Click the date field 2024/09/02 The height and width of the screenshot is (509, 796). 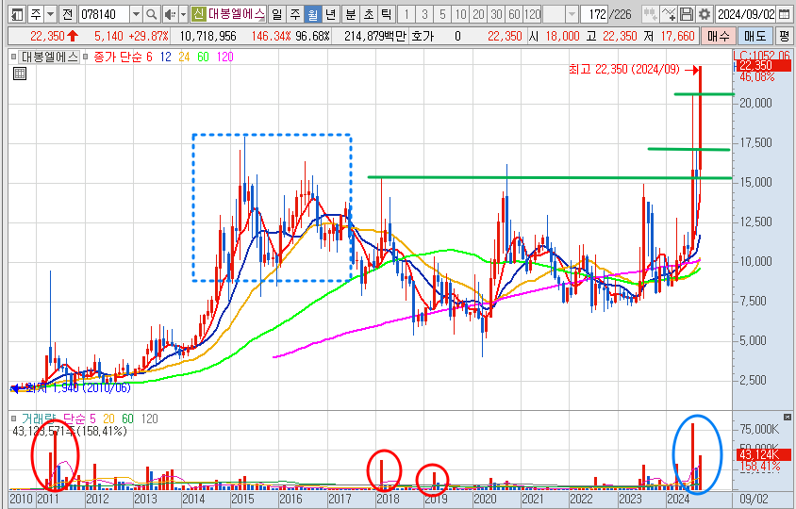(746, 14)
